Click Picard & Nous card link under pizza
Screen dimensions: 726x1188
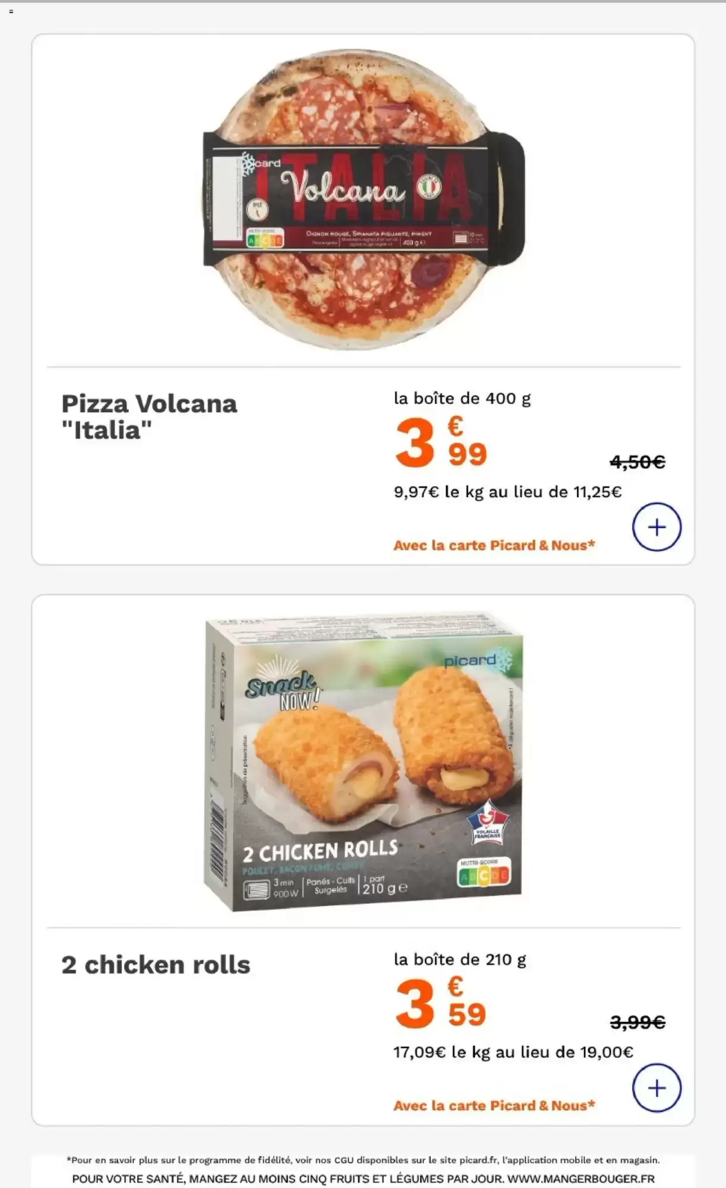tap(494, 545)
